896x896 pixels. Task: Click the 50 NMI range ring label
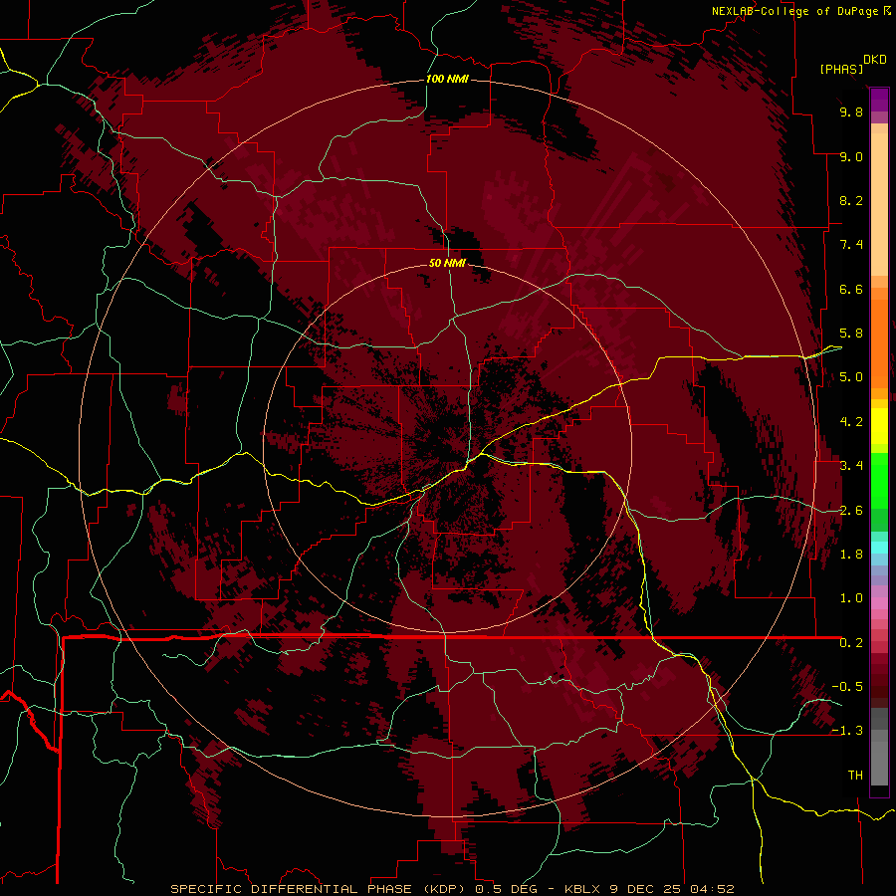pos(447,263)
